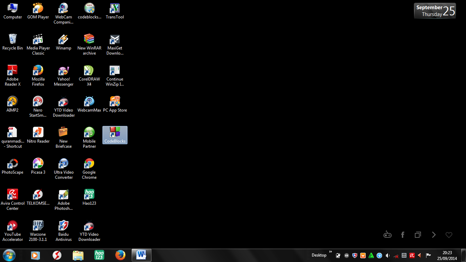Click the Ultra Video Converter shortcut
466x262 pixels.
pyautogui.click(x=64, y=169)
